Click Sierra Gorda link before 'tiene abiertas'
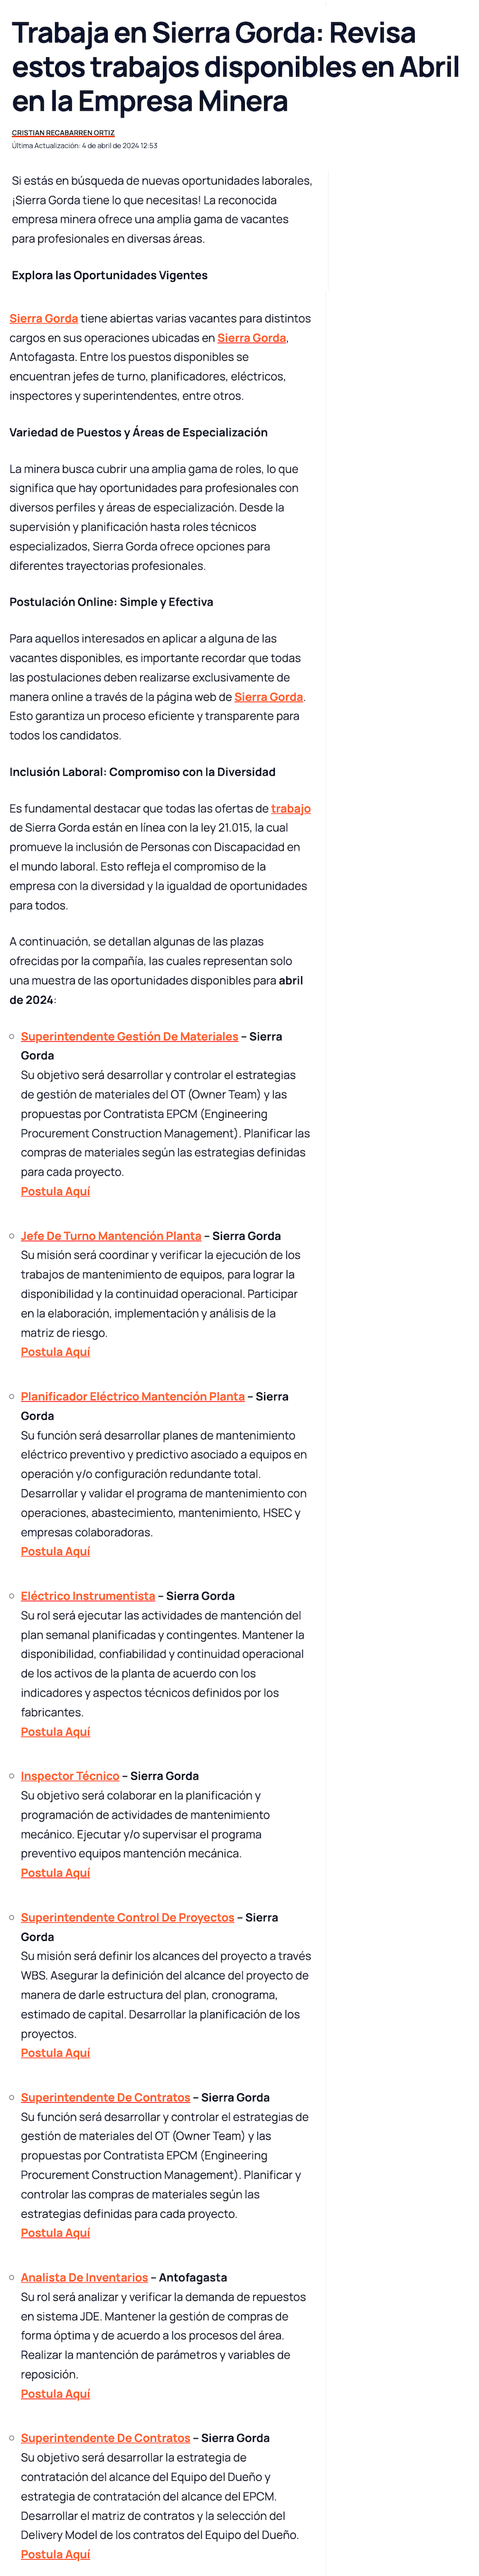 (44, 318)
